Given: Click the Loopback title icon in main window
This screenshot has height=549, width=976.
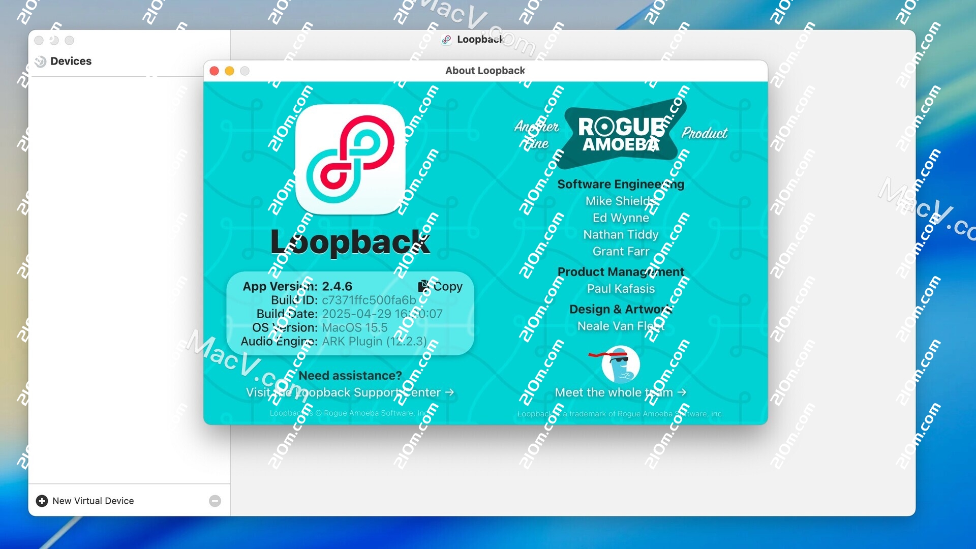Looking at the screenshot, I should pos(446,40).
